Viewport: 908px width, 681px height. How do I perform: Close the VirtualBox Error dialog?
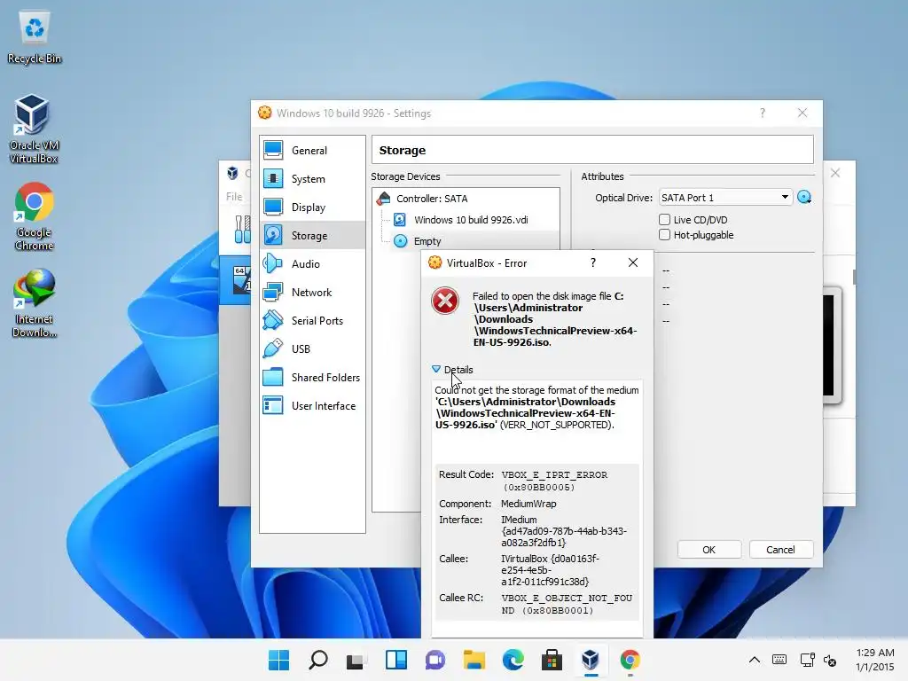(633, 262)
